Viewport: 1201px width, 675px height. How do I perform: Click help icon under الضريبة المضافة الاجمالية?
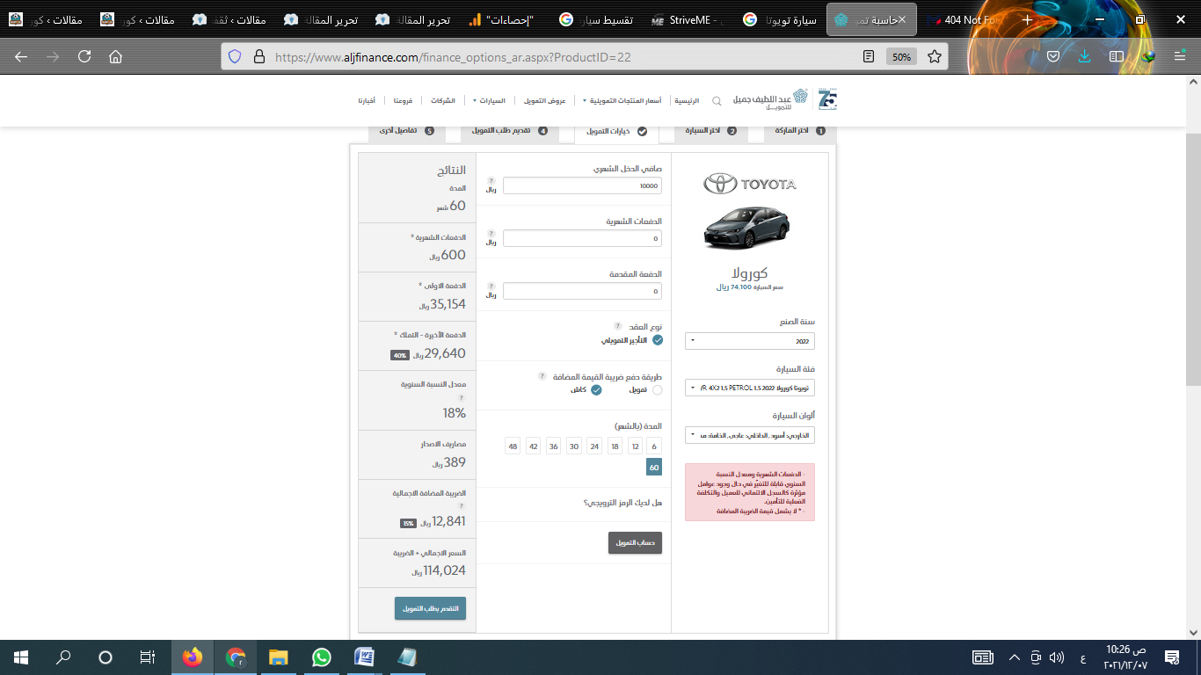click(x=462, y=506)
